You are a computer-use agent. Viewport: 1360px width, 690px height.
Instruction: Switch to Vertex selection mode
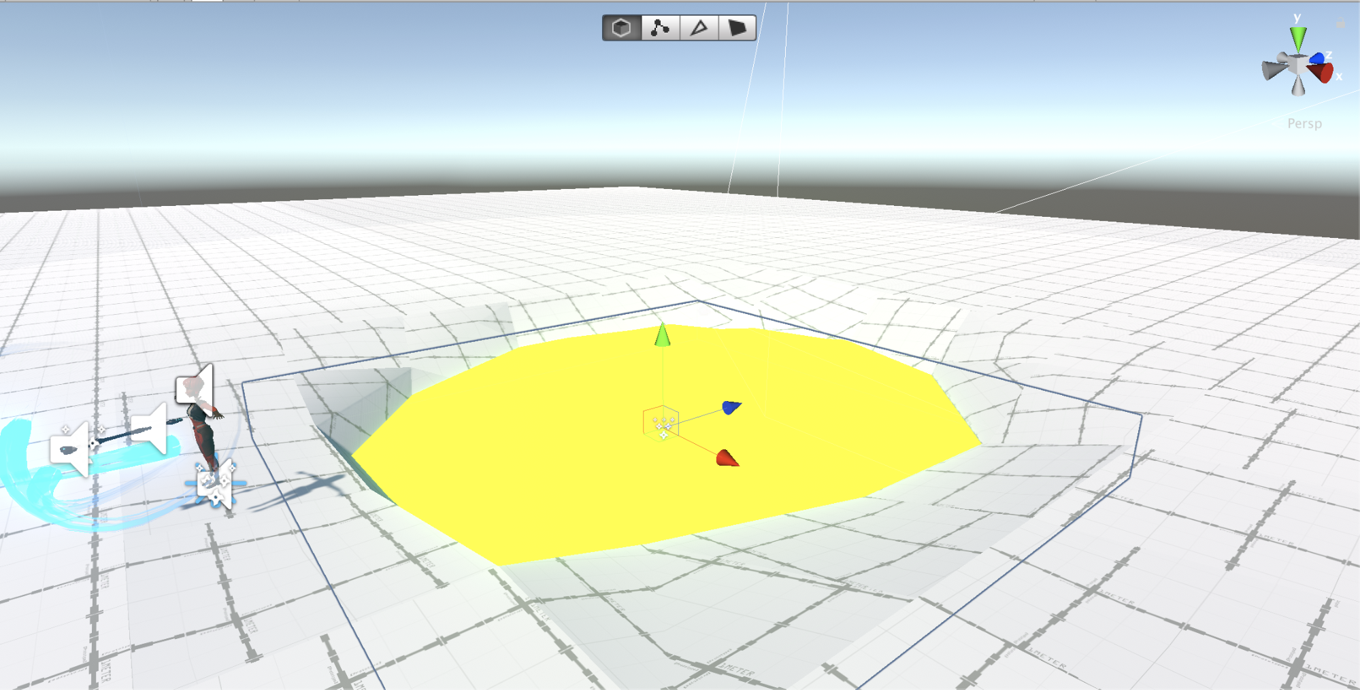[660, 28]
